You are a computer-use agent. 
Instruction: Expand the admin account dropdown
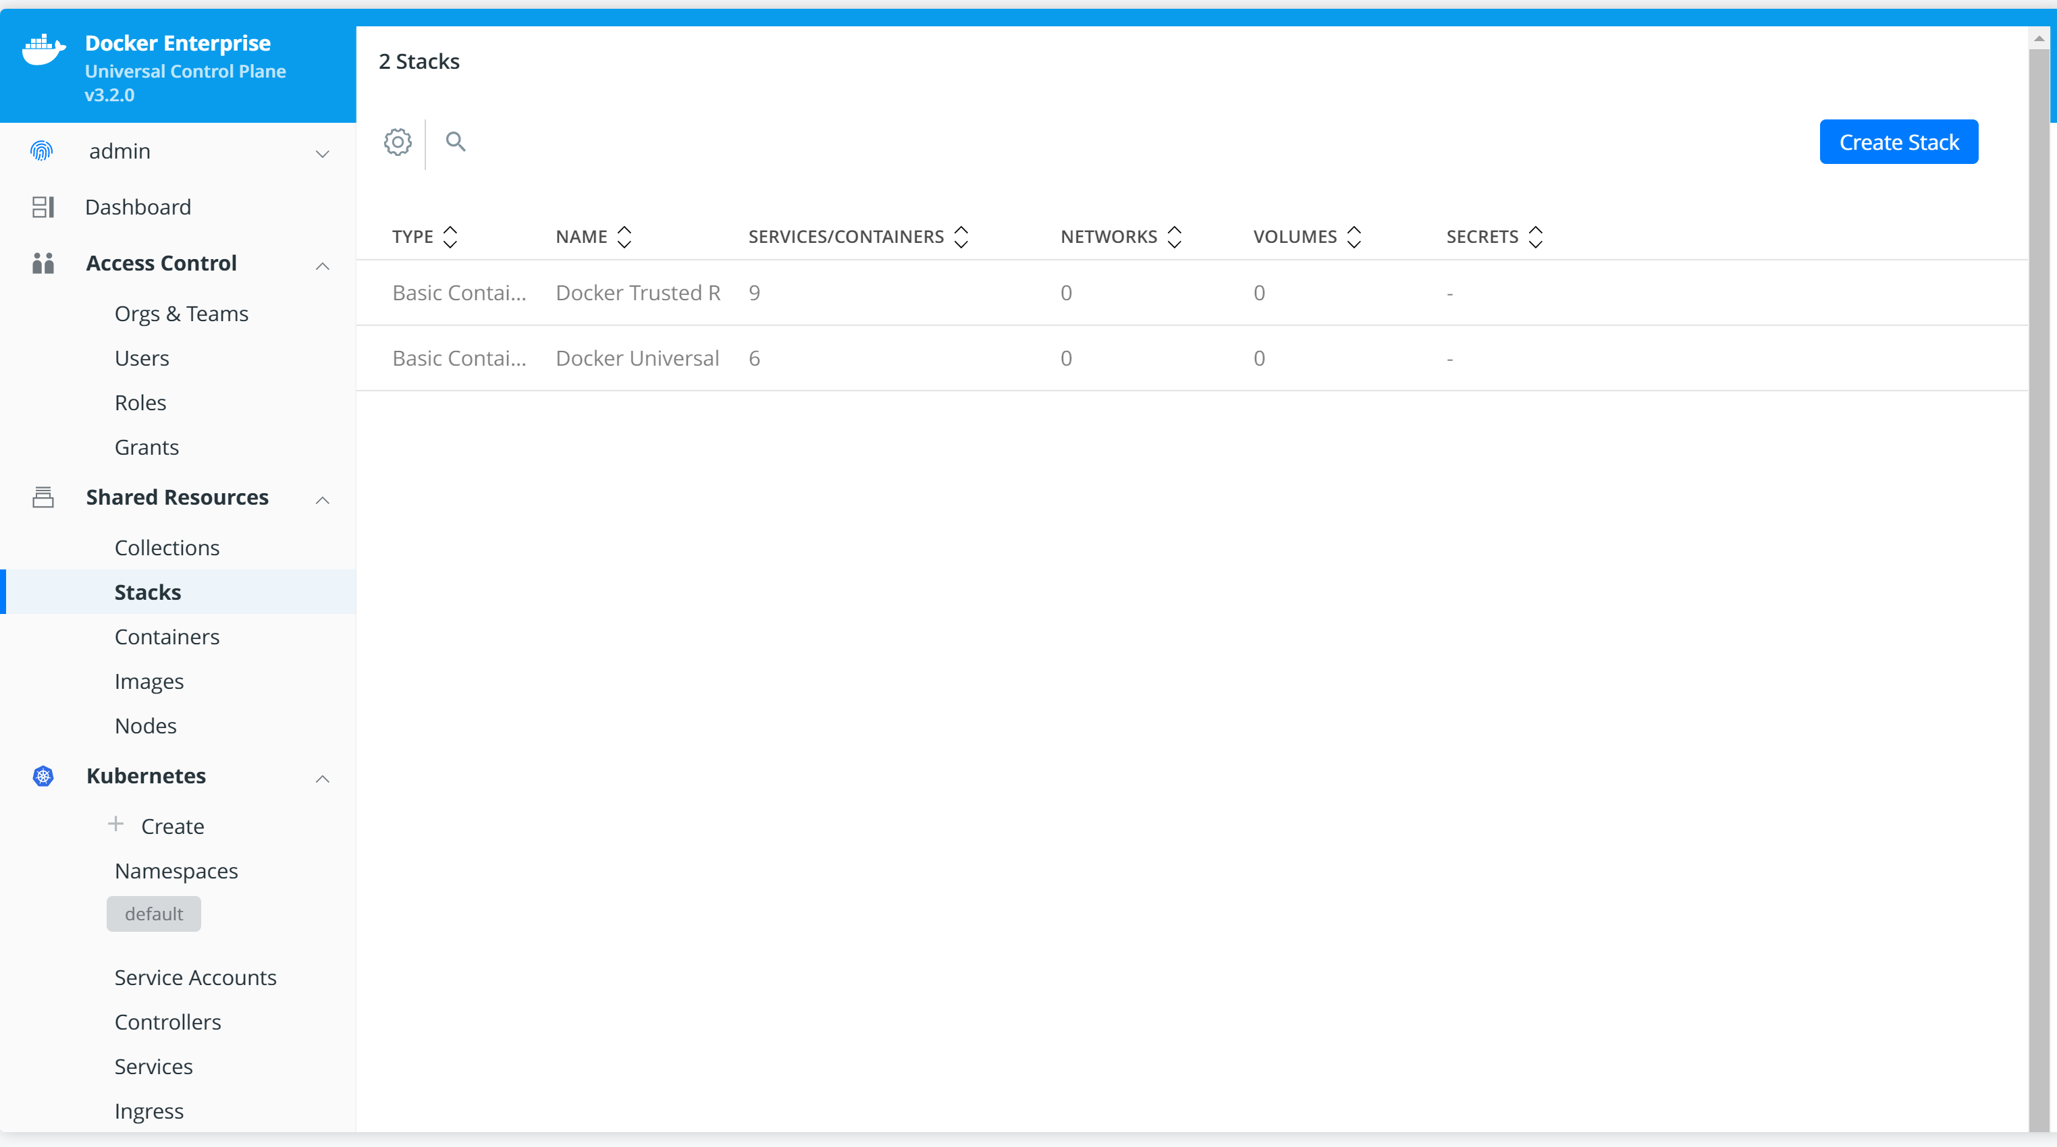[323, 153]
